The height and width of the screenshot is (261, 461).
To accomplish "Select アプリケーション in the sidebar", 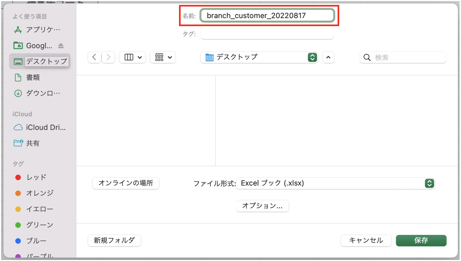I will (x=40, y=30).
